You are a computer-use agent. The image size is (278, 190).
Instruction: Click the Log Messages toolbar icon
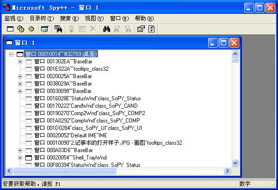coord(45,29)
